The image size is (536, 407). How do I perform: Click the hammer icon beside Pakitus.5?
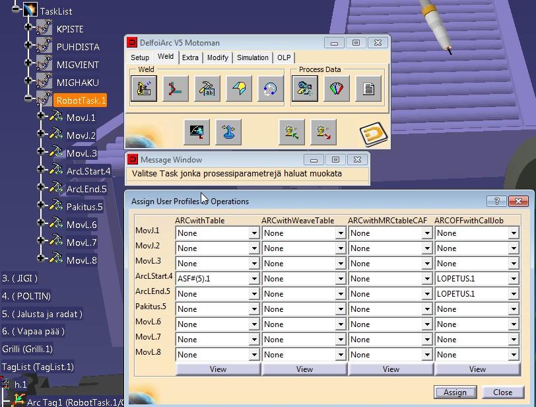[56, 205]
